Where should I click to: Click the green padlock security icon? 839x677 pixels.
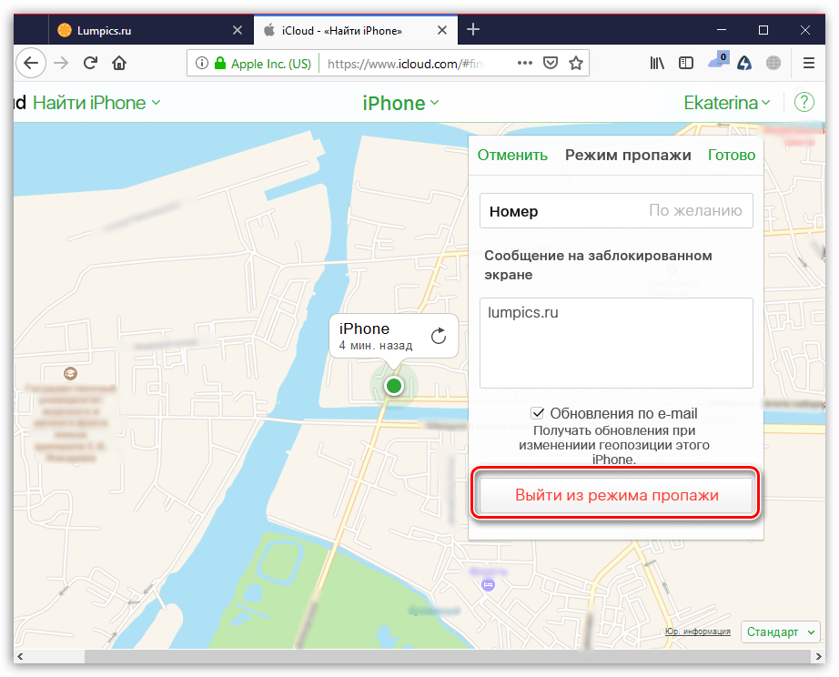(220, 63)
